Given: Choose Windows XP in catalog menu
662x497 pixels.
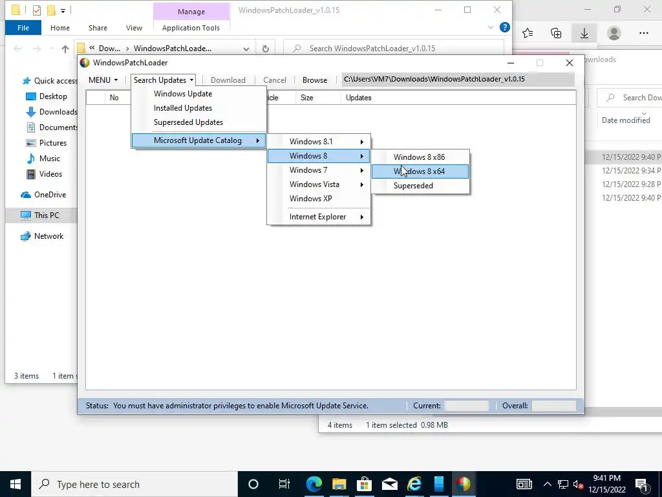Looking at the screenshot, I should [319, 199].
